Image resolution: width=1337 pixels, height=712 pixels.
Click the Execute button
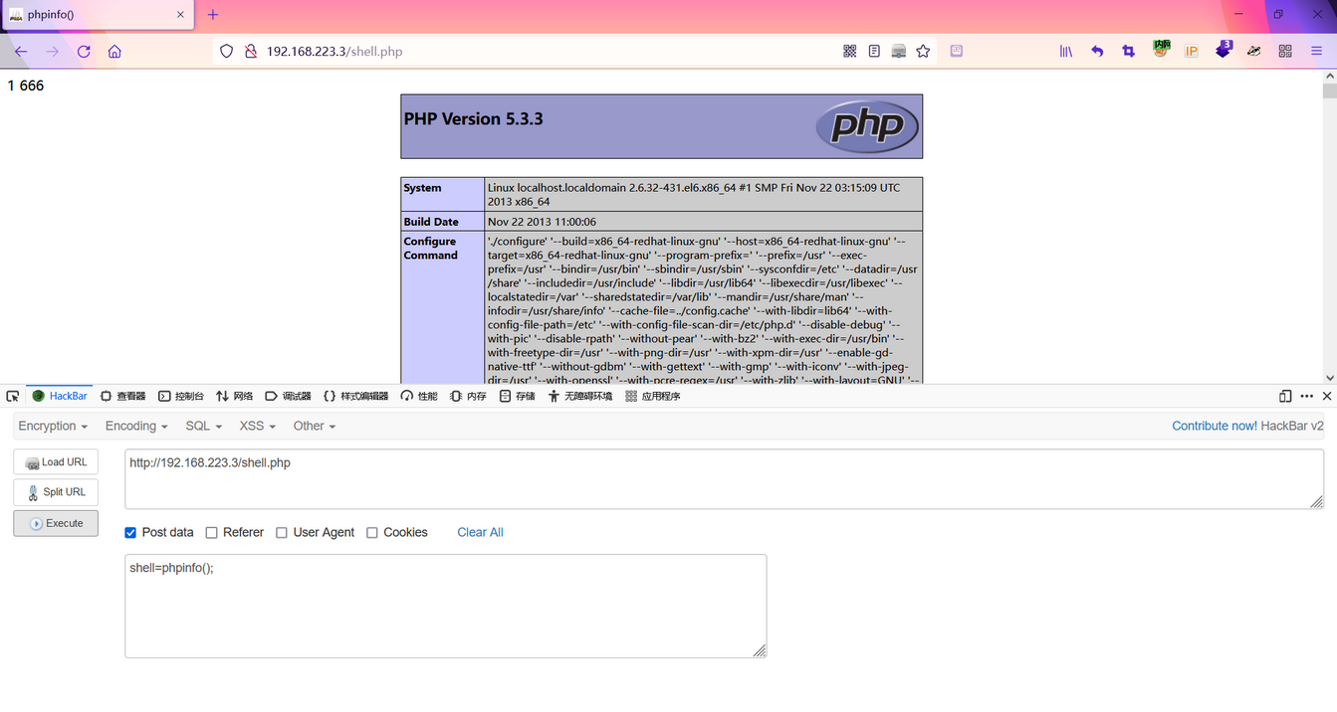tap(56, 523)
